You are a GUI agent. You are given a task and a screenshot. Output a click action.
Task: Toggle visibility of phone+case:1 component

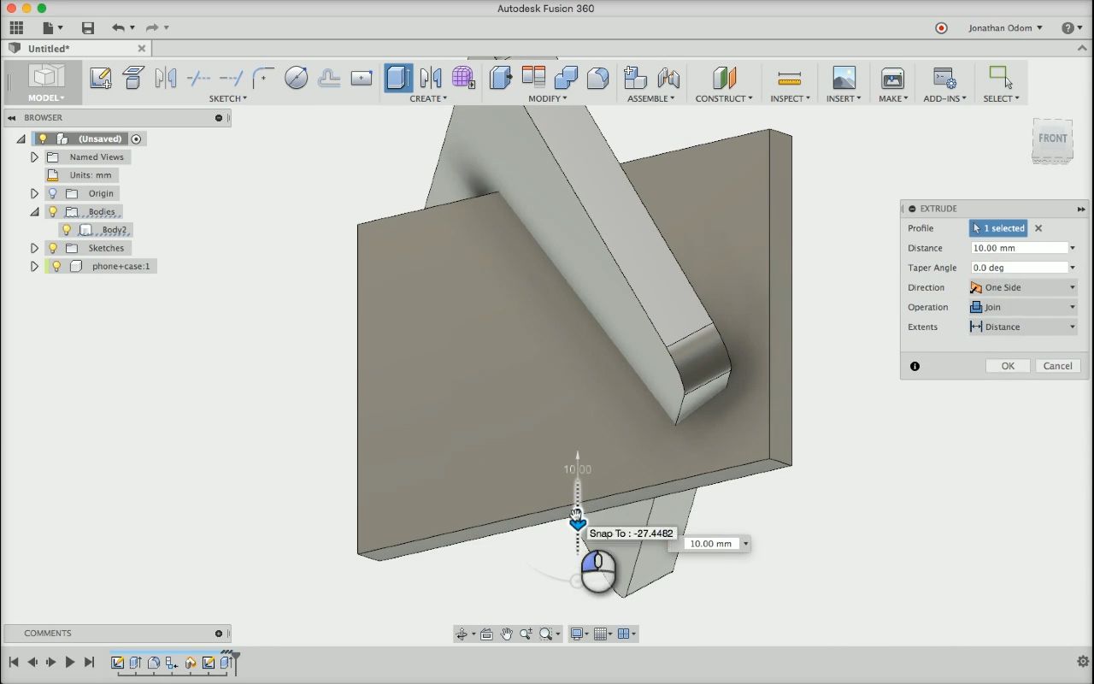pyautogui.click(x=56, y=266)
